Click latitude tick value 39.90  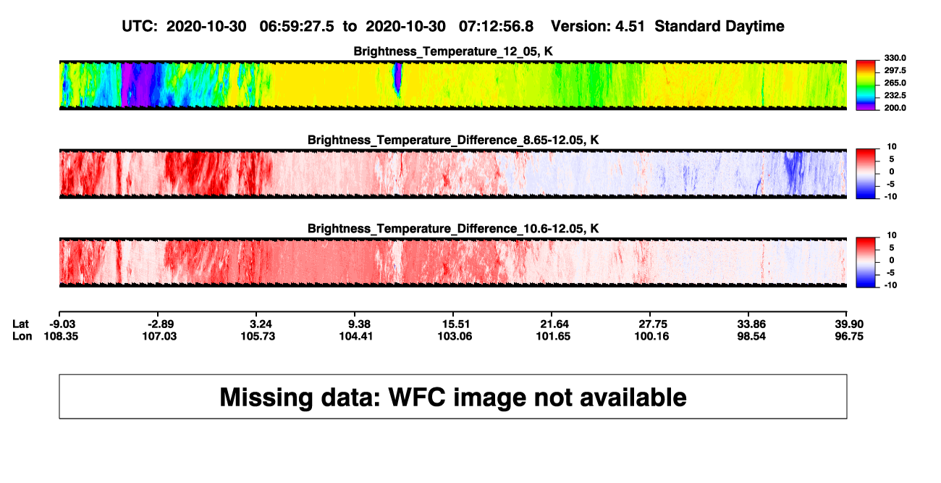(x=848, y=324)
